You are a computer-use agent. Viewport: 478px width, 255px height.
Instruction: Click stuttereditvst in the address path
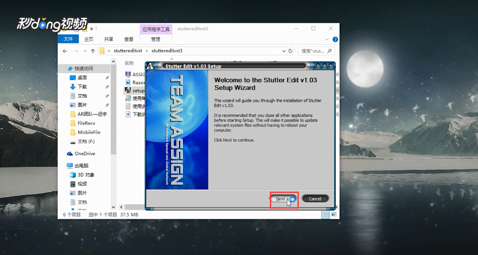pos(128,51)
